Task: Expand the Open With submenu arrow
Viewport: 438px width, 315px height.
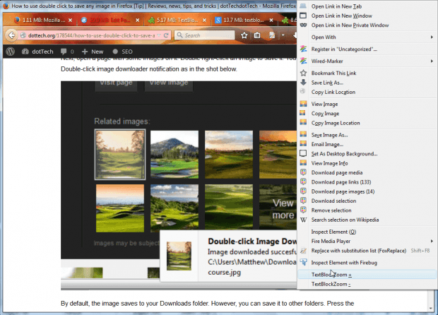Action: click(x=432, y=37)
